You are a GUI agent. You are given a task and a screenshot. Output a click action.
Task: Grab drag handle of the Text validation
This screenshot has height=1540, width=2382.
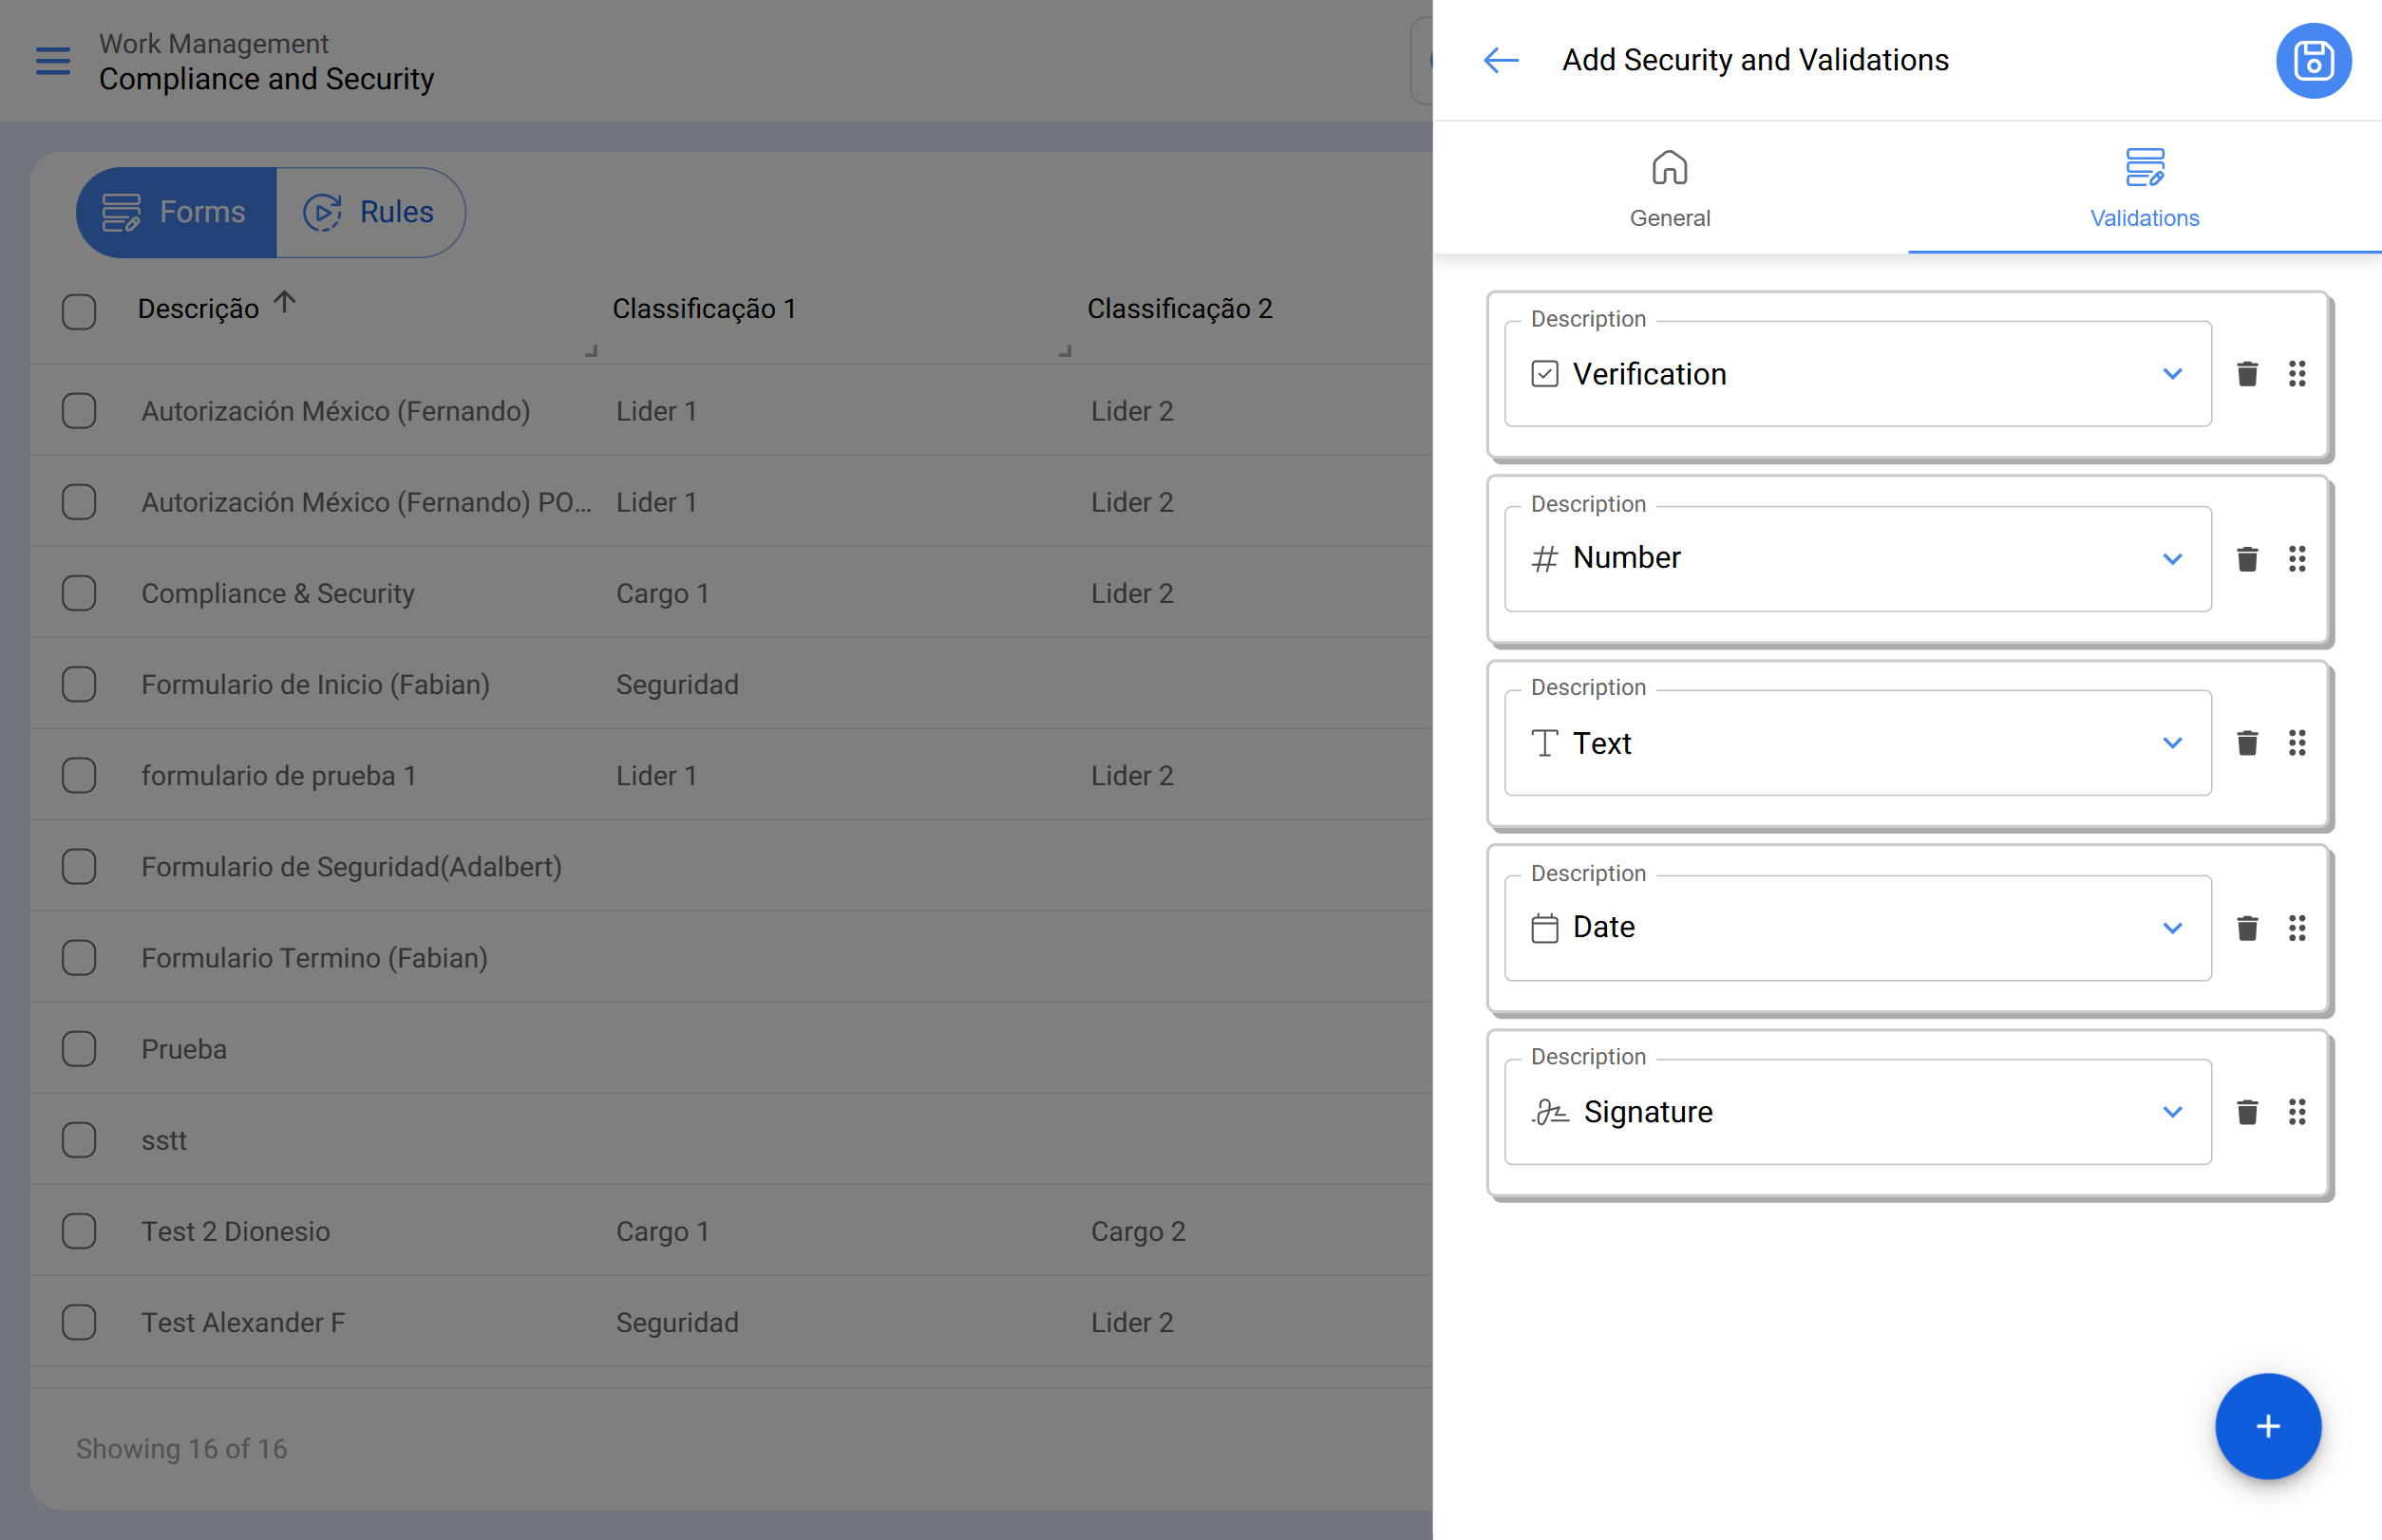pos(2297,743)
